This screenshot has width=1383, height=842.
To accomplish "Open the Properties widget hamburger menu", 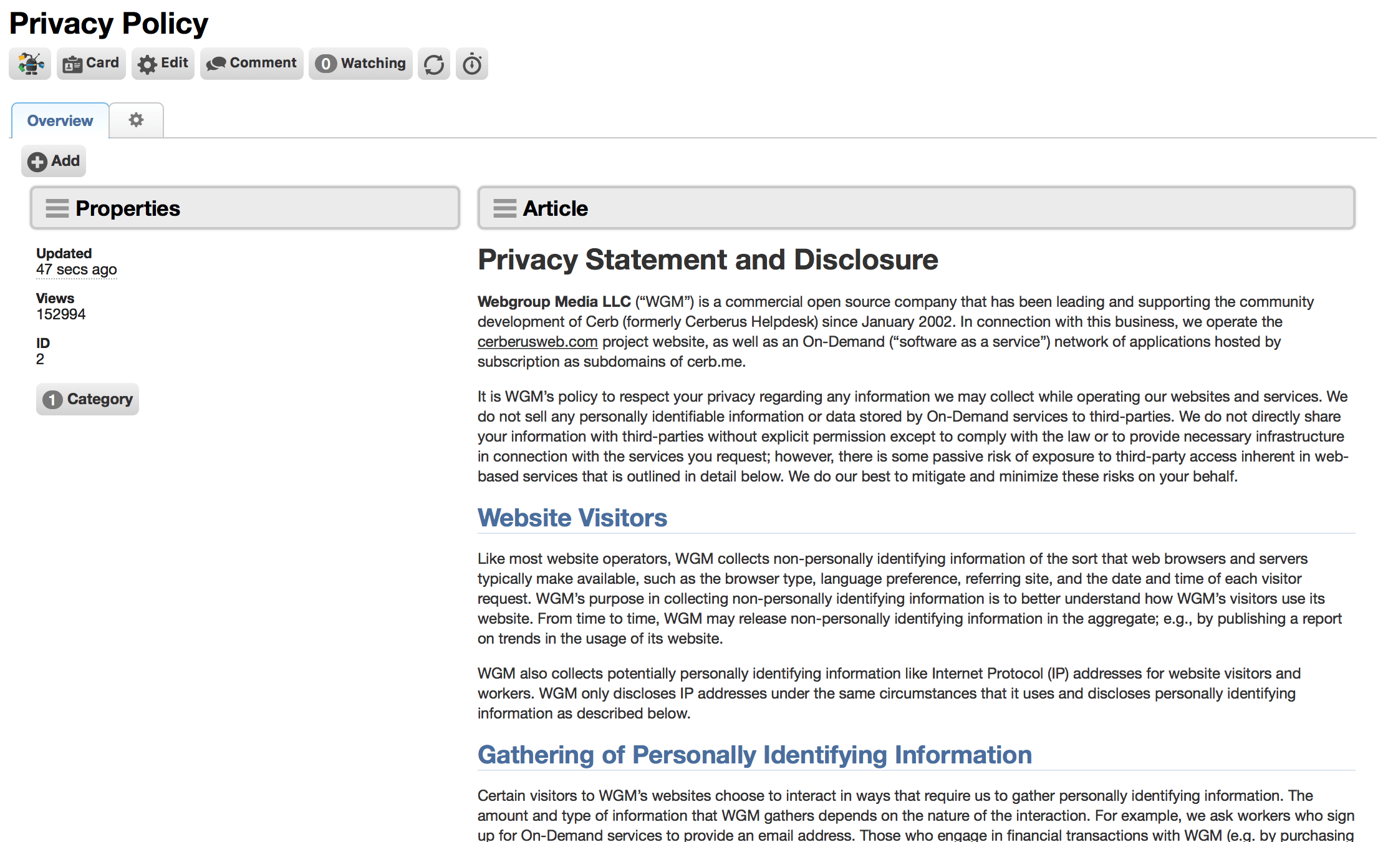I will coord(57,208).
